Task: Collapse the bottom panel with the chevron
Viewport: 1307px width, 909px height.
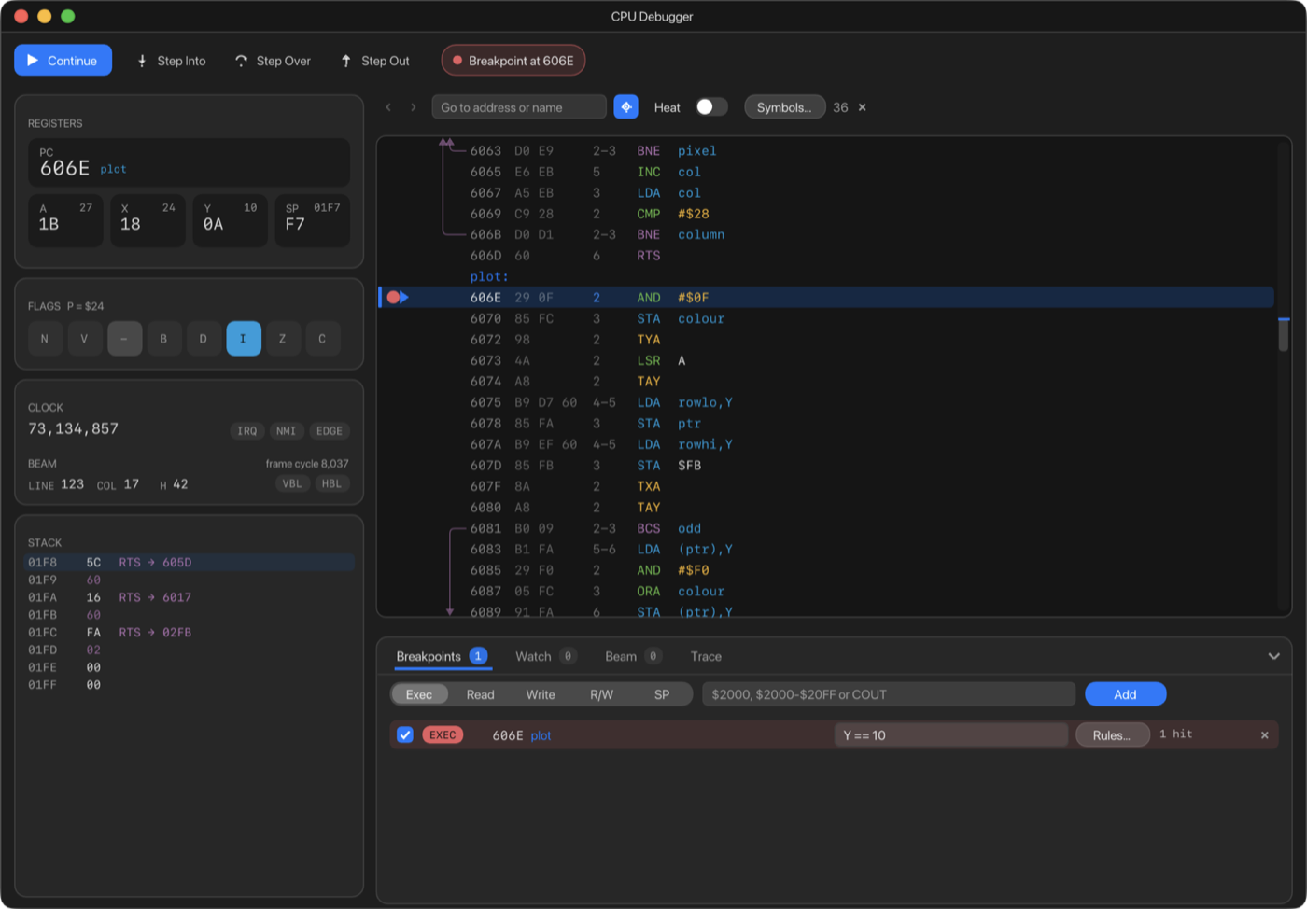Action: (x=1273, y=656)
